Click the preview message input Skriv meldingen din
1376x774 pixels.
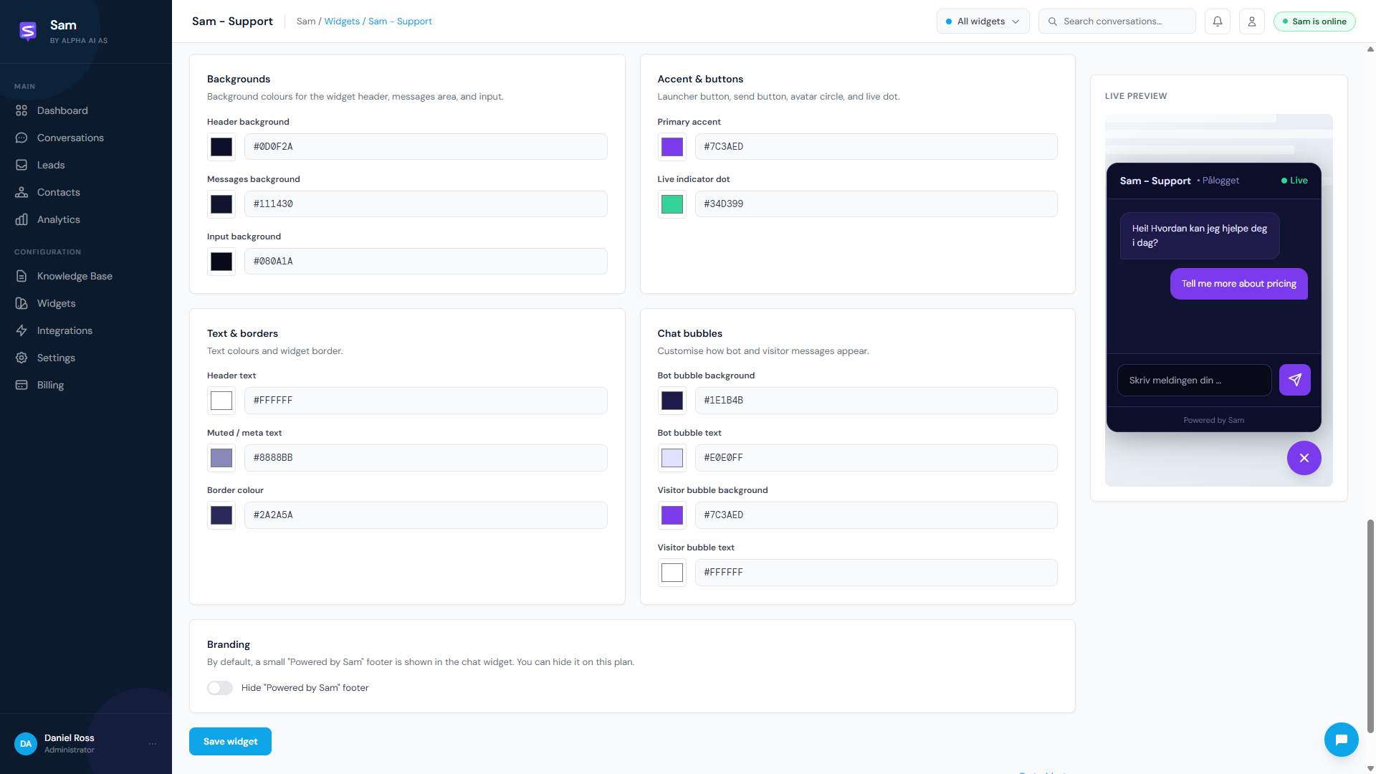point(1194,381)
